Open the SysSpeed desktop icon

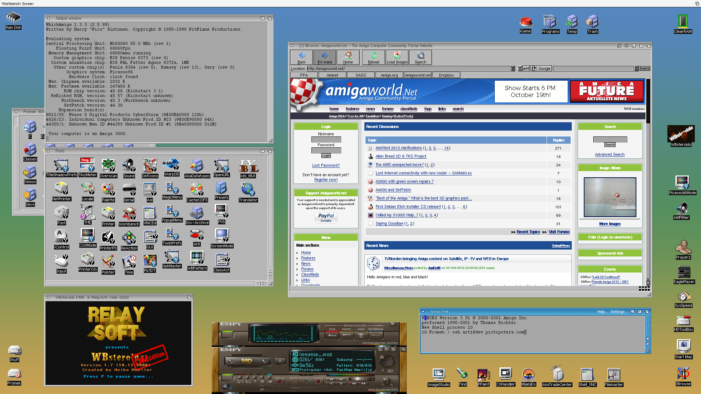[x=683, y=299]
